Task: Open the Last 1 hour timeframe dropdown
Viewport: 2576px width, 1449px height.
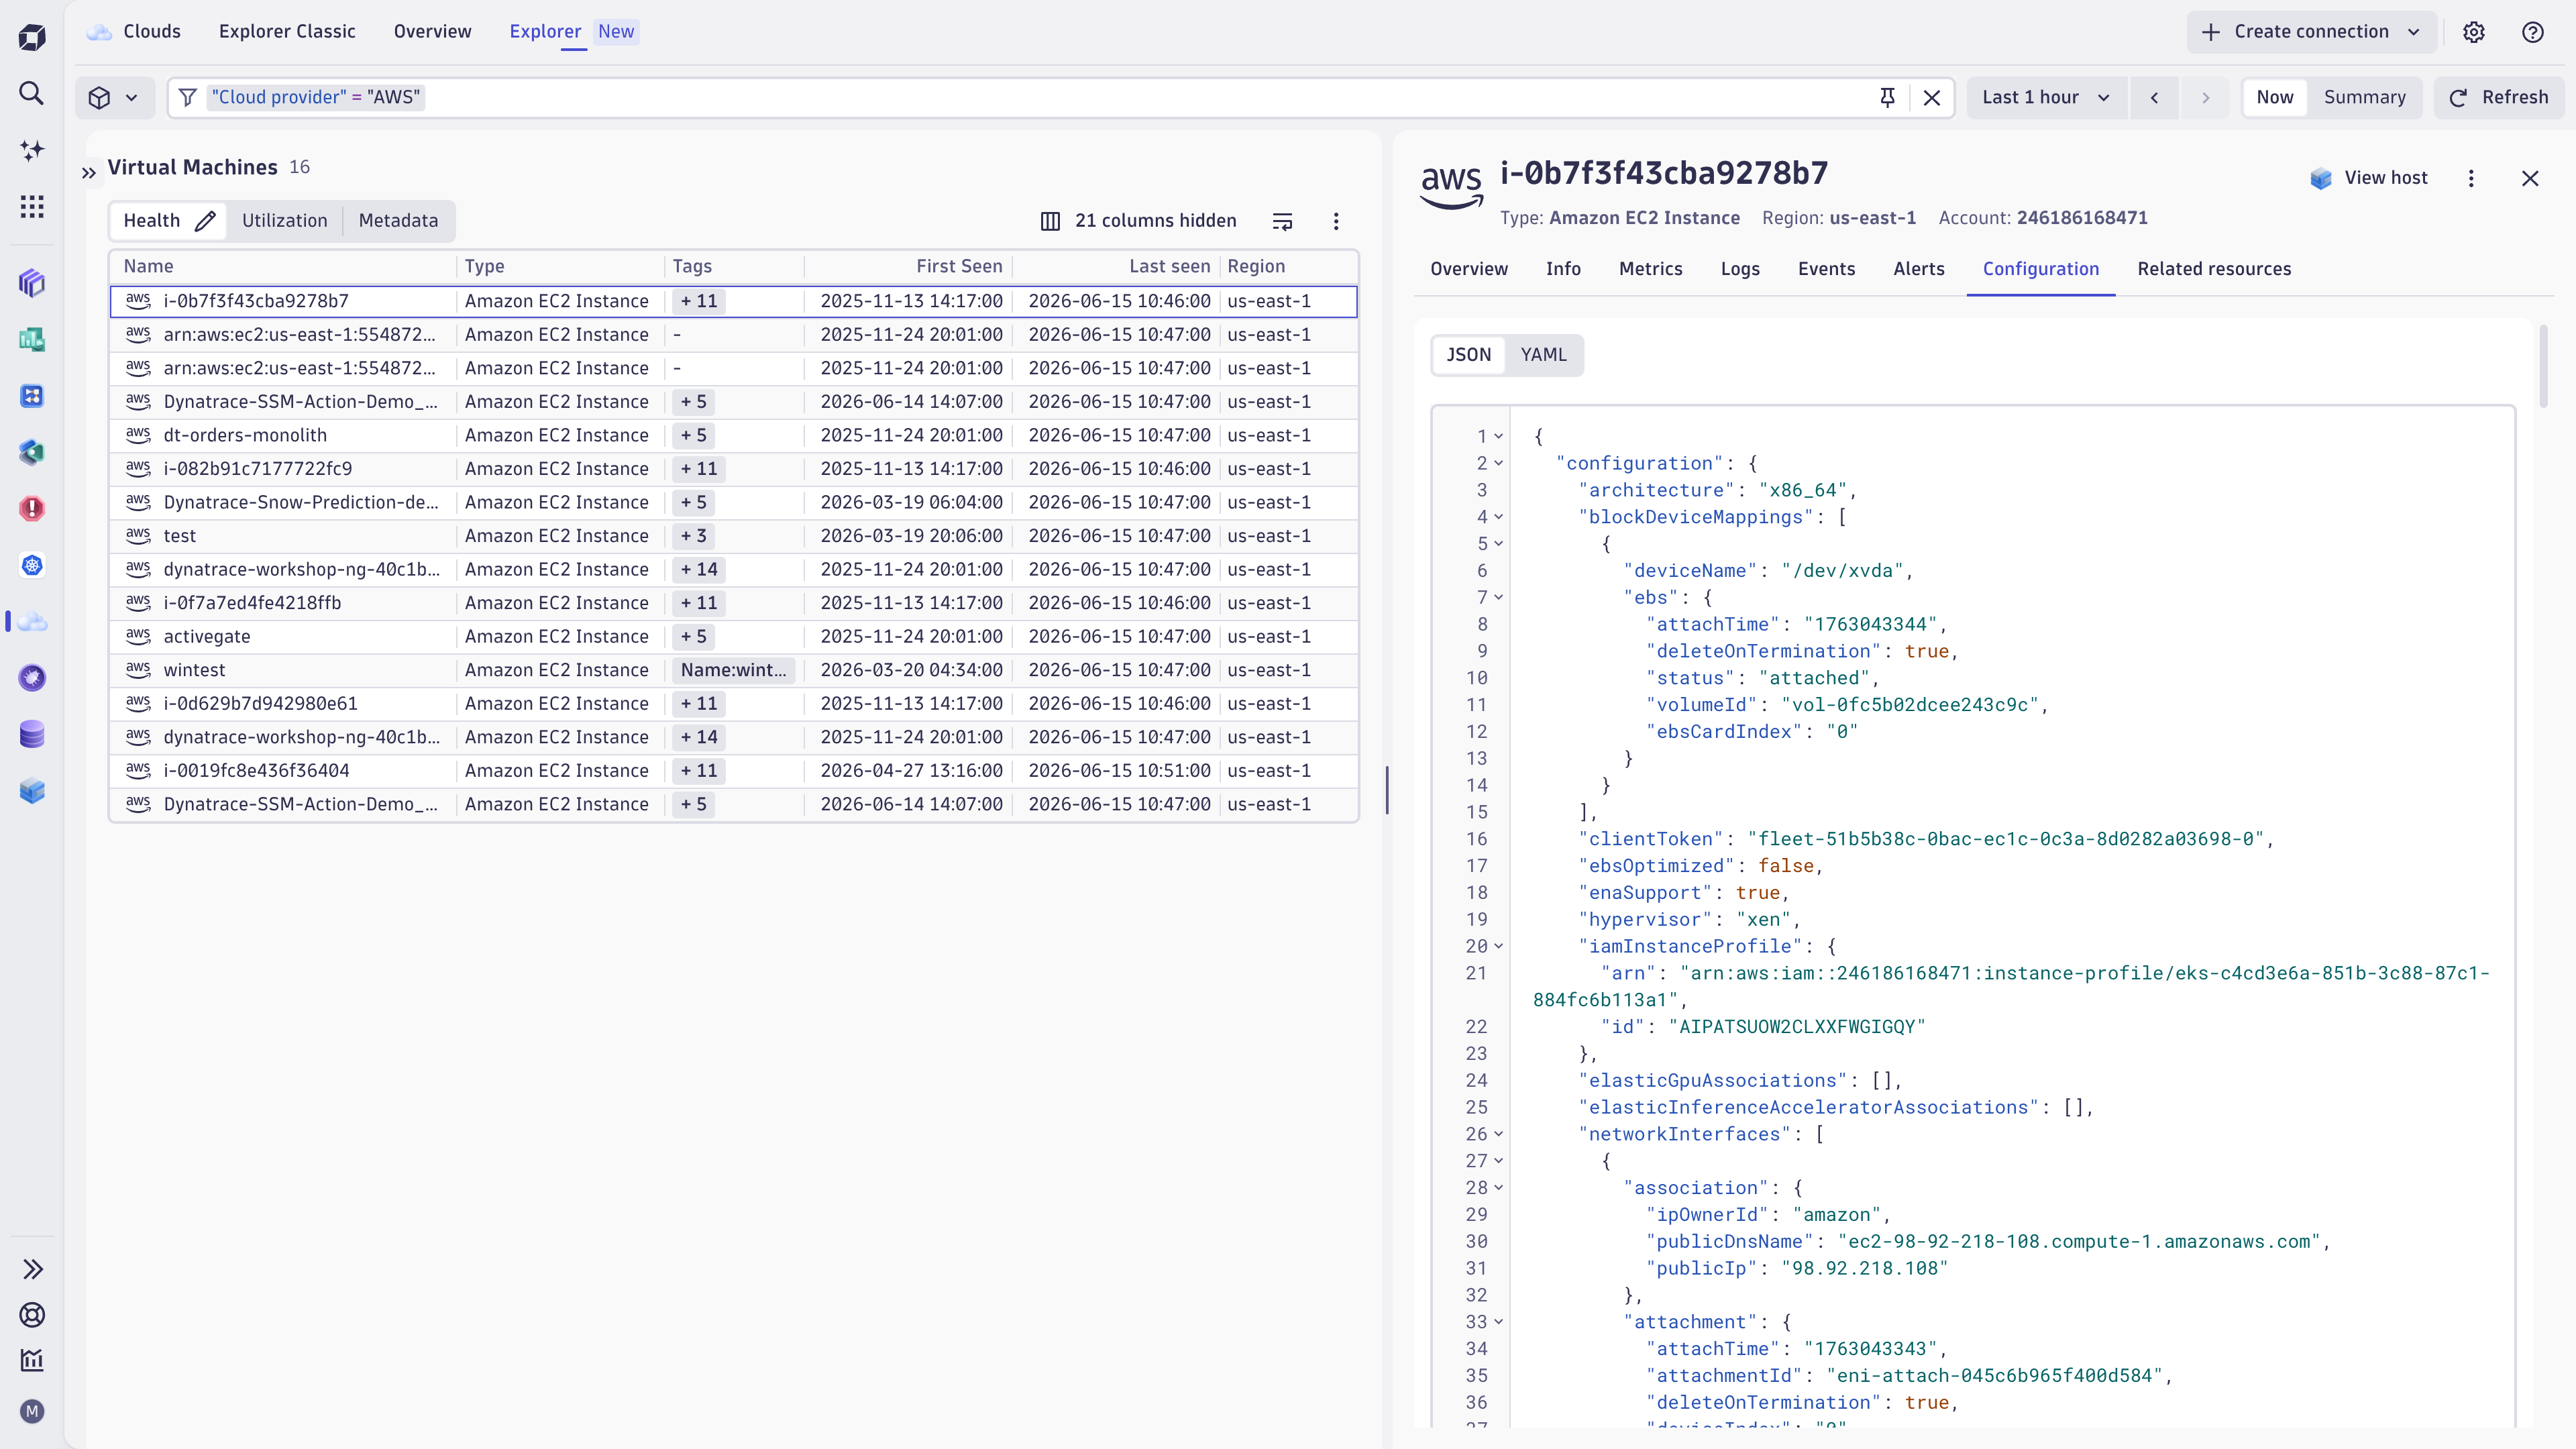Action: pyautogui.click(x=2046, y=97)
